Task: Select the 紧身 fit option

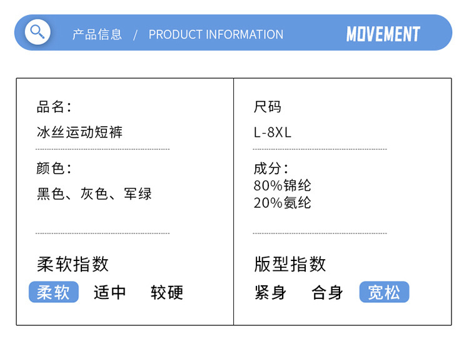Action: (271, 292)
